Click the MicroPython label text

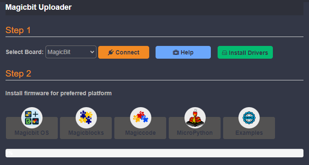click(x=195, y=133)
